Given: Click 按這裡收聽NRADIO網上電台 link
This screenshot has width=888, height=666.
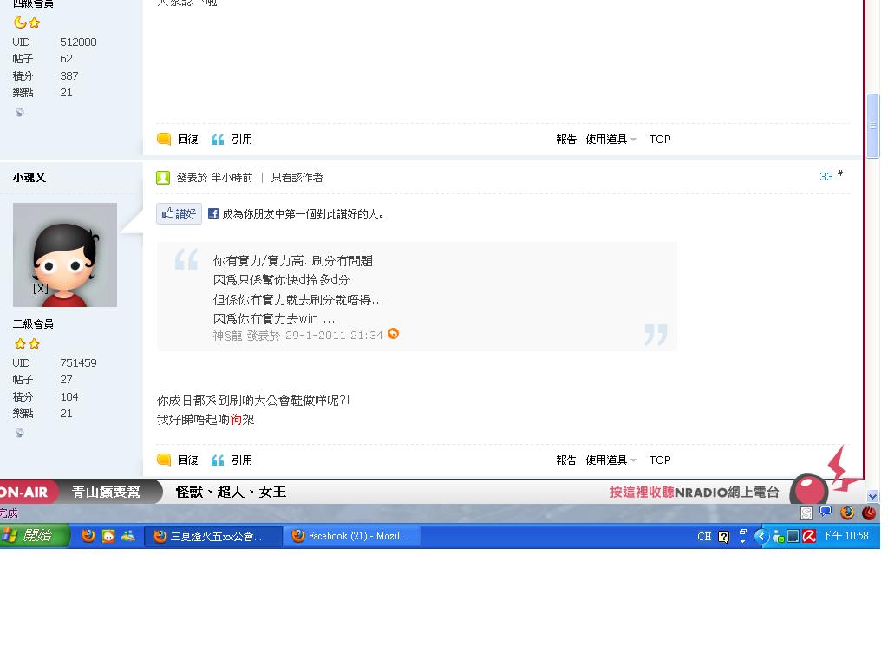Looking at the screenshot, I should [695, 493].
